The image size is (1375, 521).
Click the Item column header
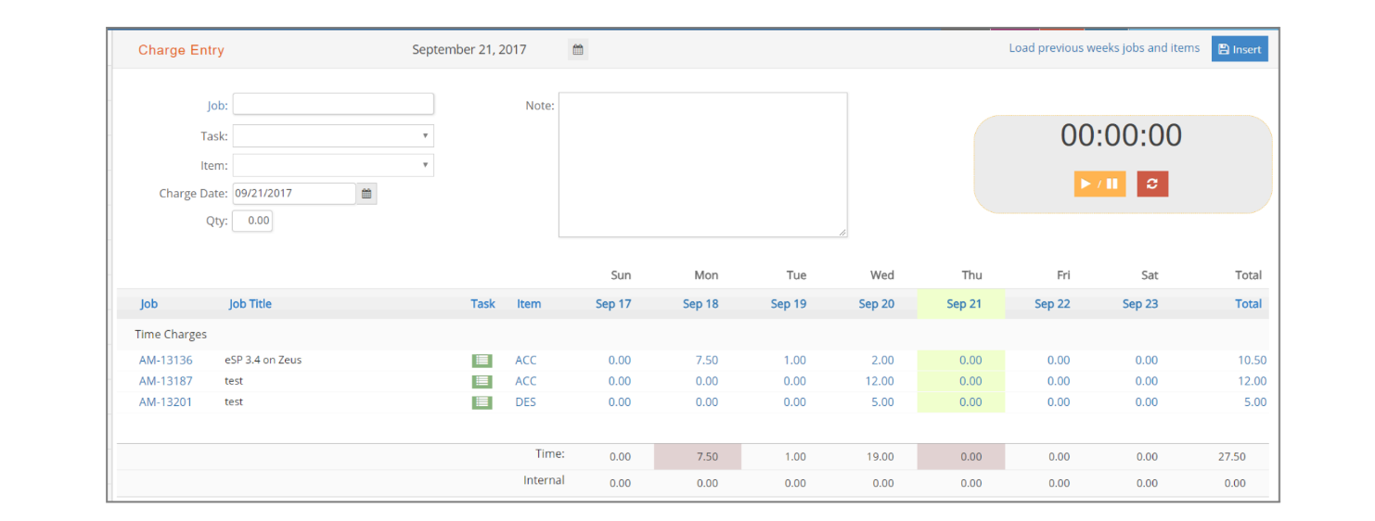pos(529,304)
